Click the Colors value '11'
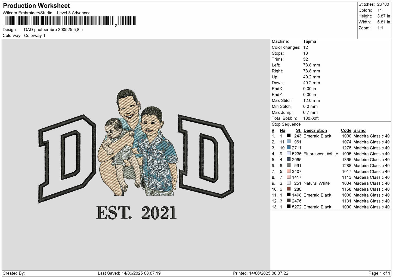Viewport: 393px width, 278px height. tap(380, 10)
